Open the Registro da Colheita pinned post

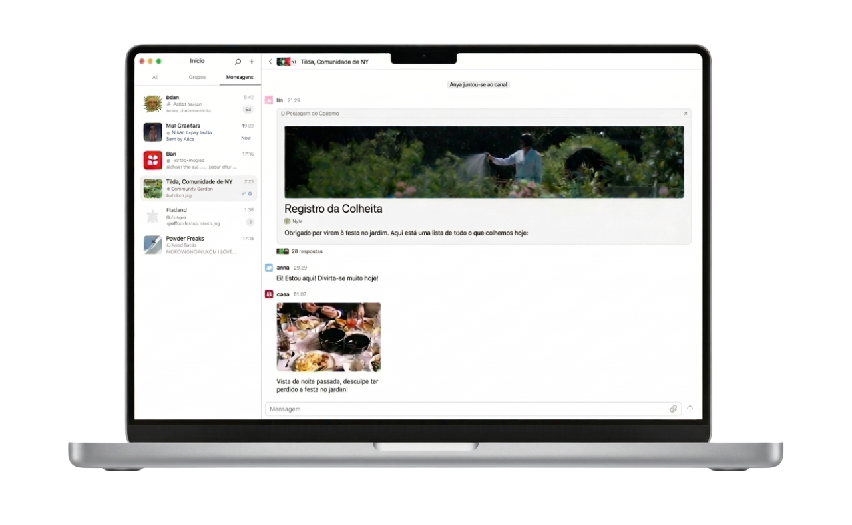coord(334,208)
